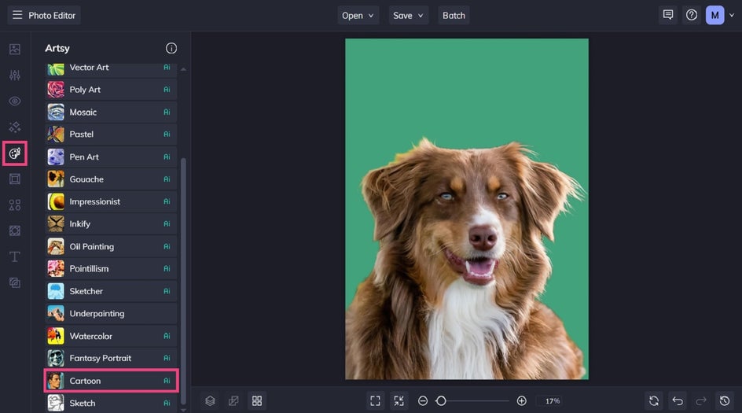Apply the Cartoon effect
The image size is (742, 413).
(x=111, y=381)
